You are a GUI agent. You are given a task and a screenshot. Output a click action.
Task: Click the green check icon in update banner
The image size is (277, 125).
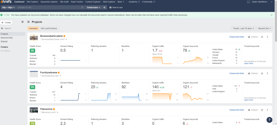2,15
